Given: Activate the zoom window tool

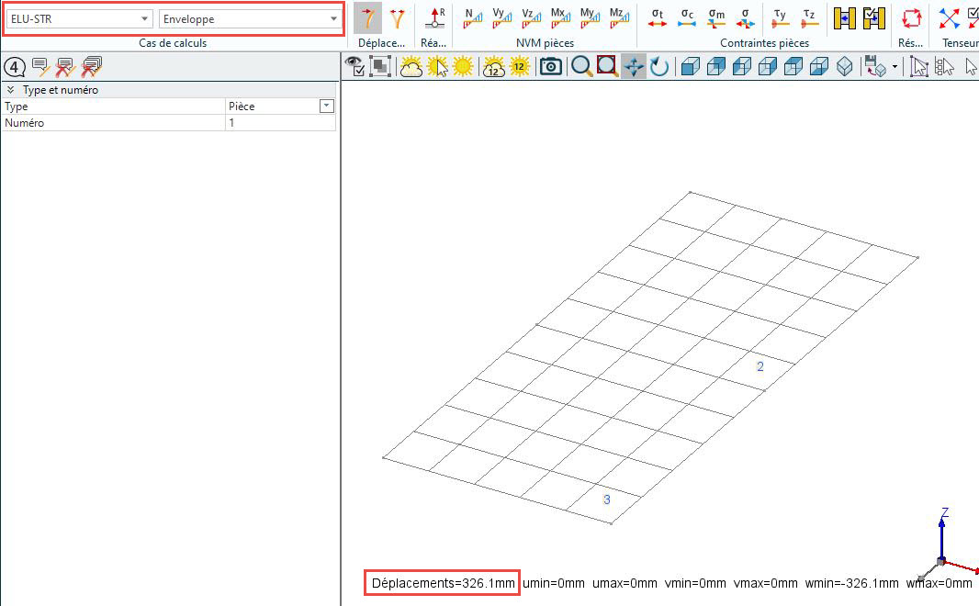Looking at the screenshot, I should [607, 66].
